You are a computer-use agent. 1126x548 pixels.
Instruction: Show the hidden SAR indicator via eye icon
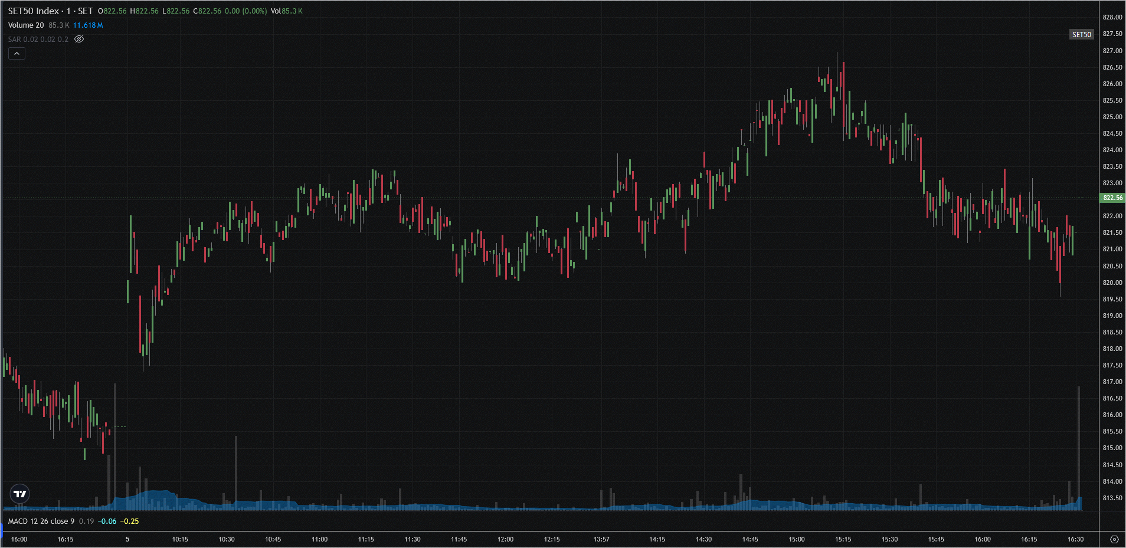[79, 40]
